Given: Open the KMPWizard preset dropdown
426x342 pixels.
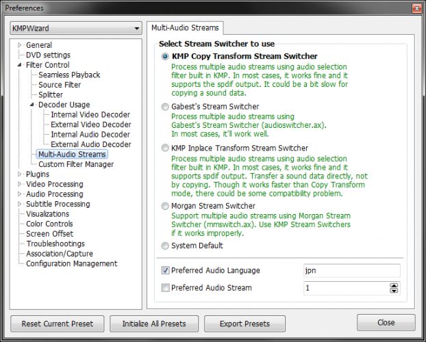Looking at the screenshot, I should 76,28.
